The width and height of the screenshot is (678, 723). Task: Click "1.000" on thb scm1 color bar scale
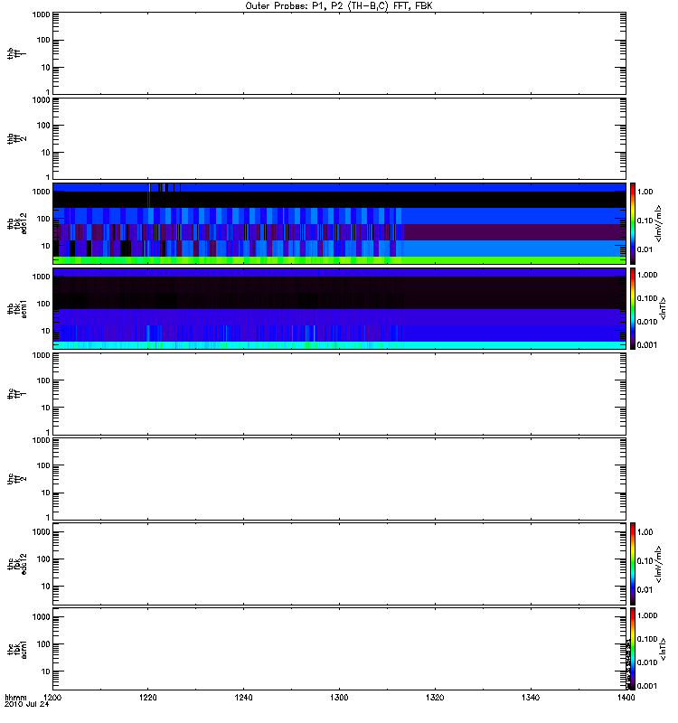click(x=647, y=275)
